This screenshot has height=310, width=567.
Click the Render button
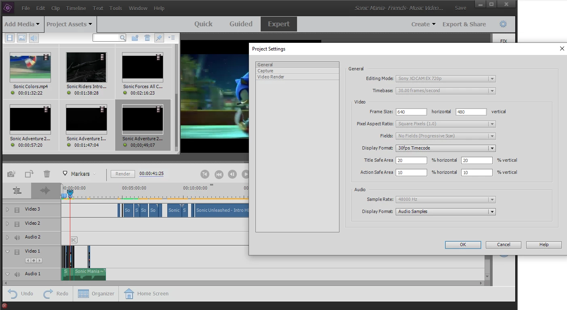click(x=123, y=174)
